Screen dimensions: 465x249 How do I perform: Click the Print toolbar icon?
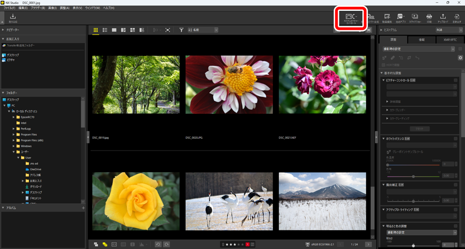pos(429,19)
